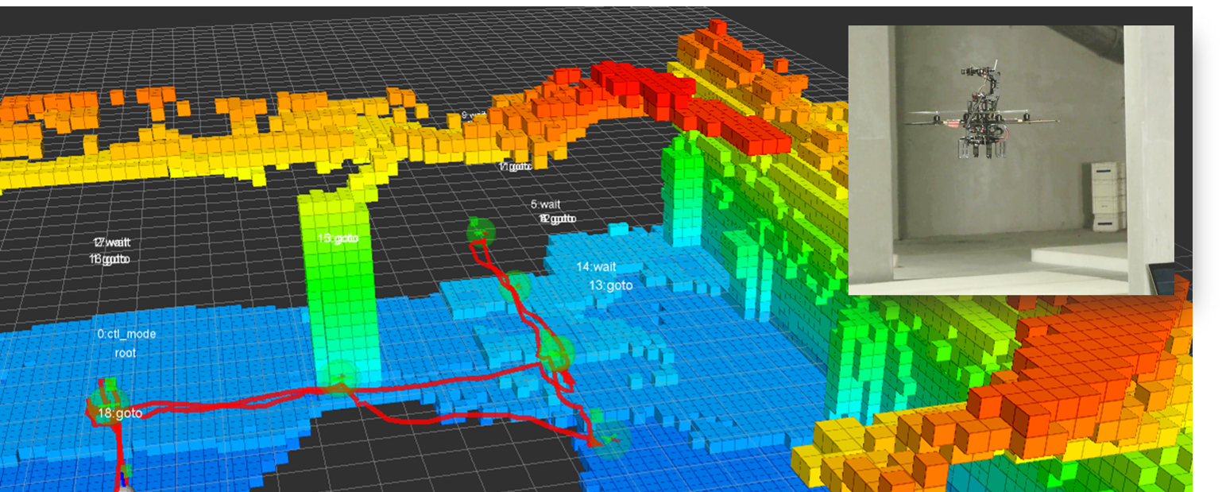Select the 15:goto label on the green pillar
The image size is (1226, 492).
[336, 238]
